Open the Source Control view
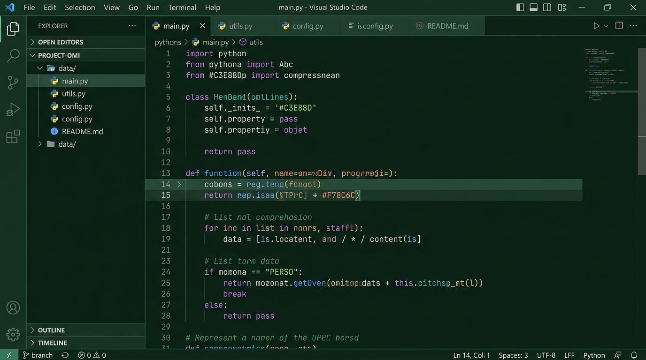Image resolution: width=646 pixels, height=360 pixels. click(x=13, y=82)
